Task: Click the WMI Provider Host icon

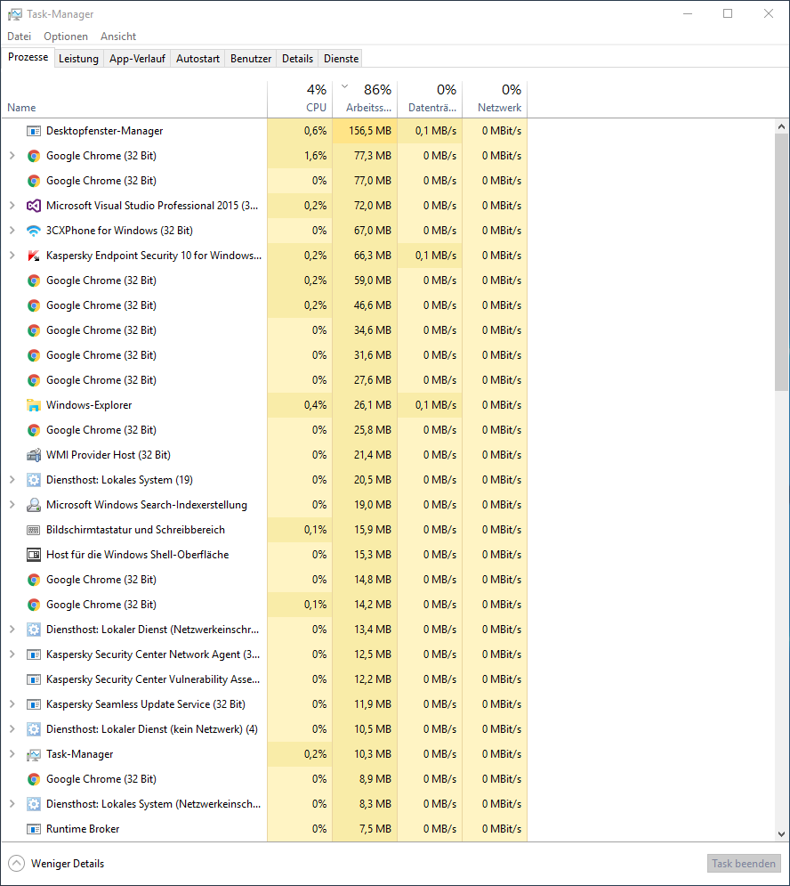Action: pyautogui.click(x=34, y=455)
